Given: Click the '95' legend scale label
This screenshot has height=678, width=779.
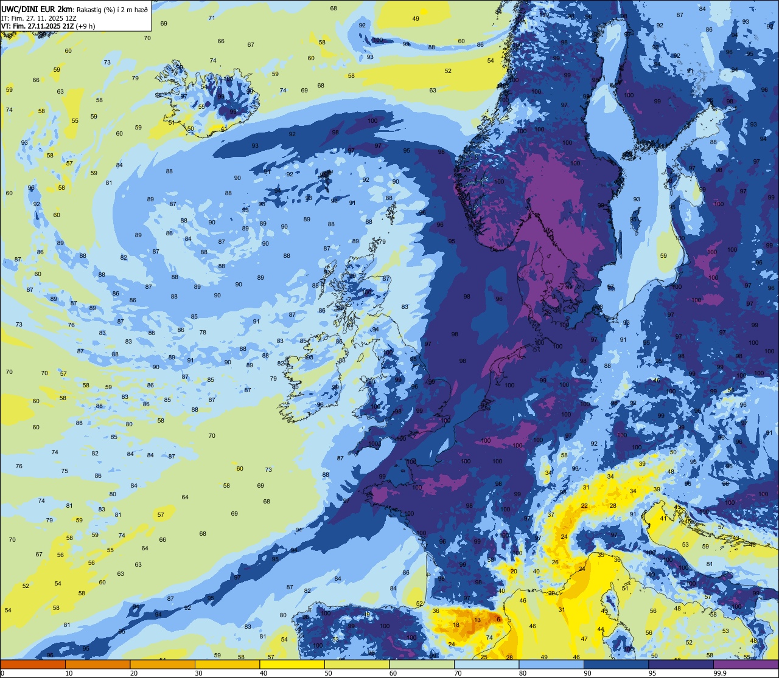Looking at the screenshot, I should click(x=652, y=673).
